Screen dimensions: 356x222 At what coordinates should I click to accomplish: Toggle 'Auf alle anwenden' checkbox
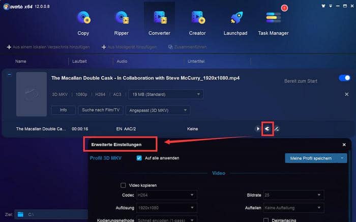[139, 158]
